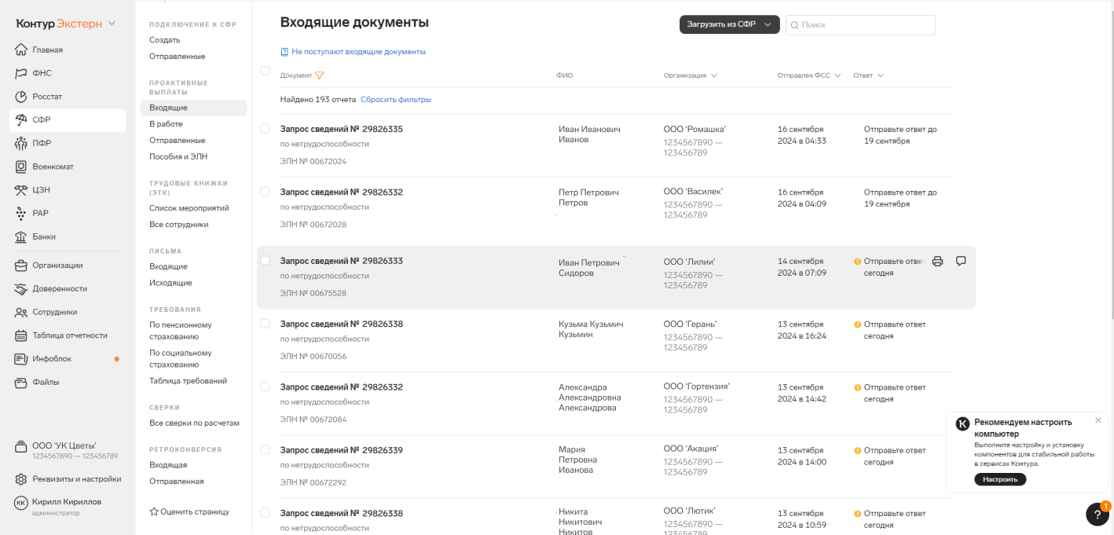The width and height of the screenshot is (1114, 535).
Task: Click the Сбросить фильтры link
Action: coord(395,100)
